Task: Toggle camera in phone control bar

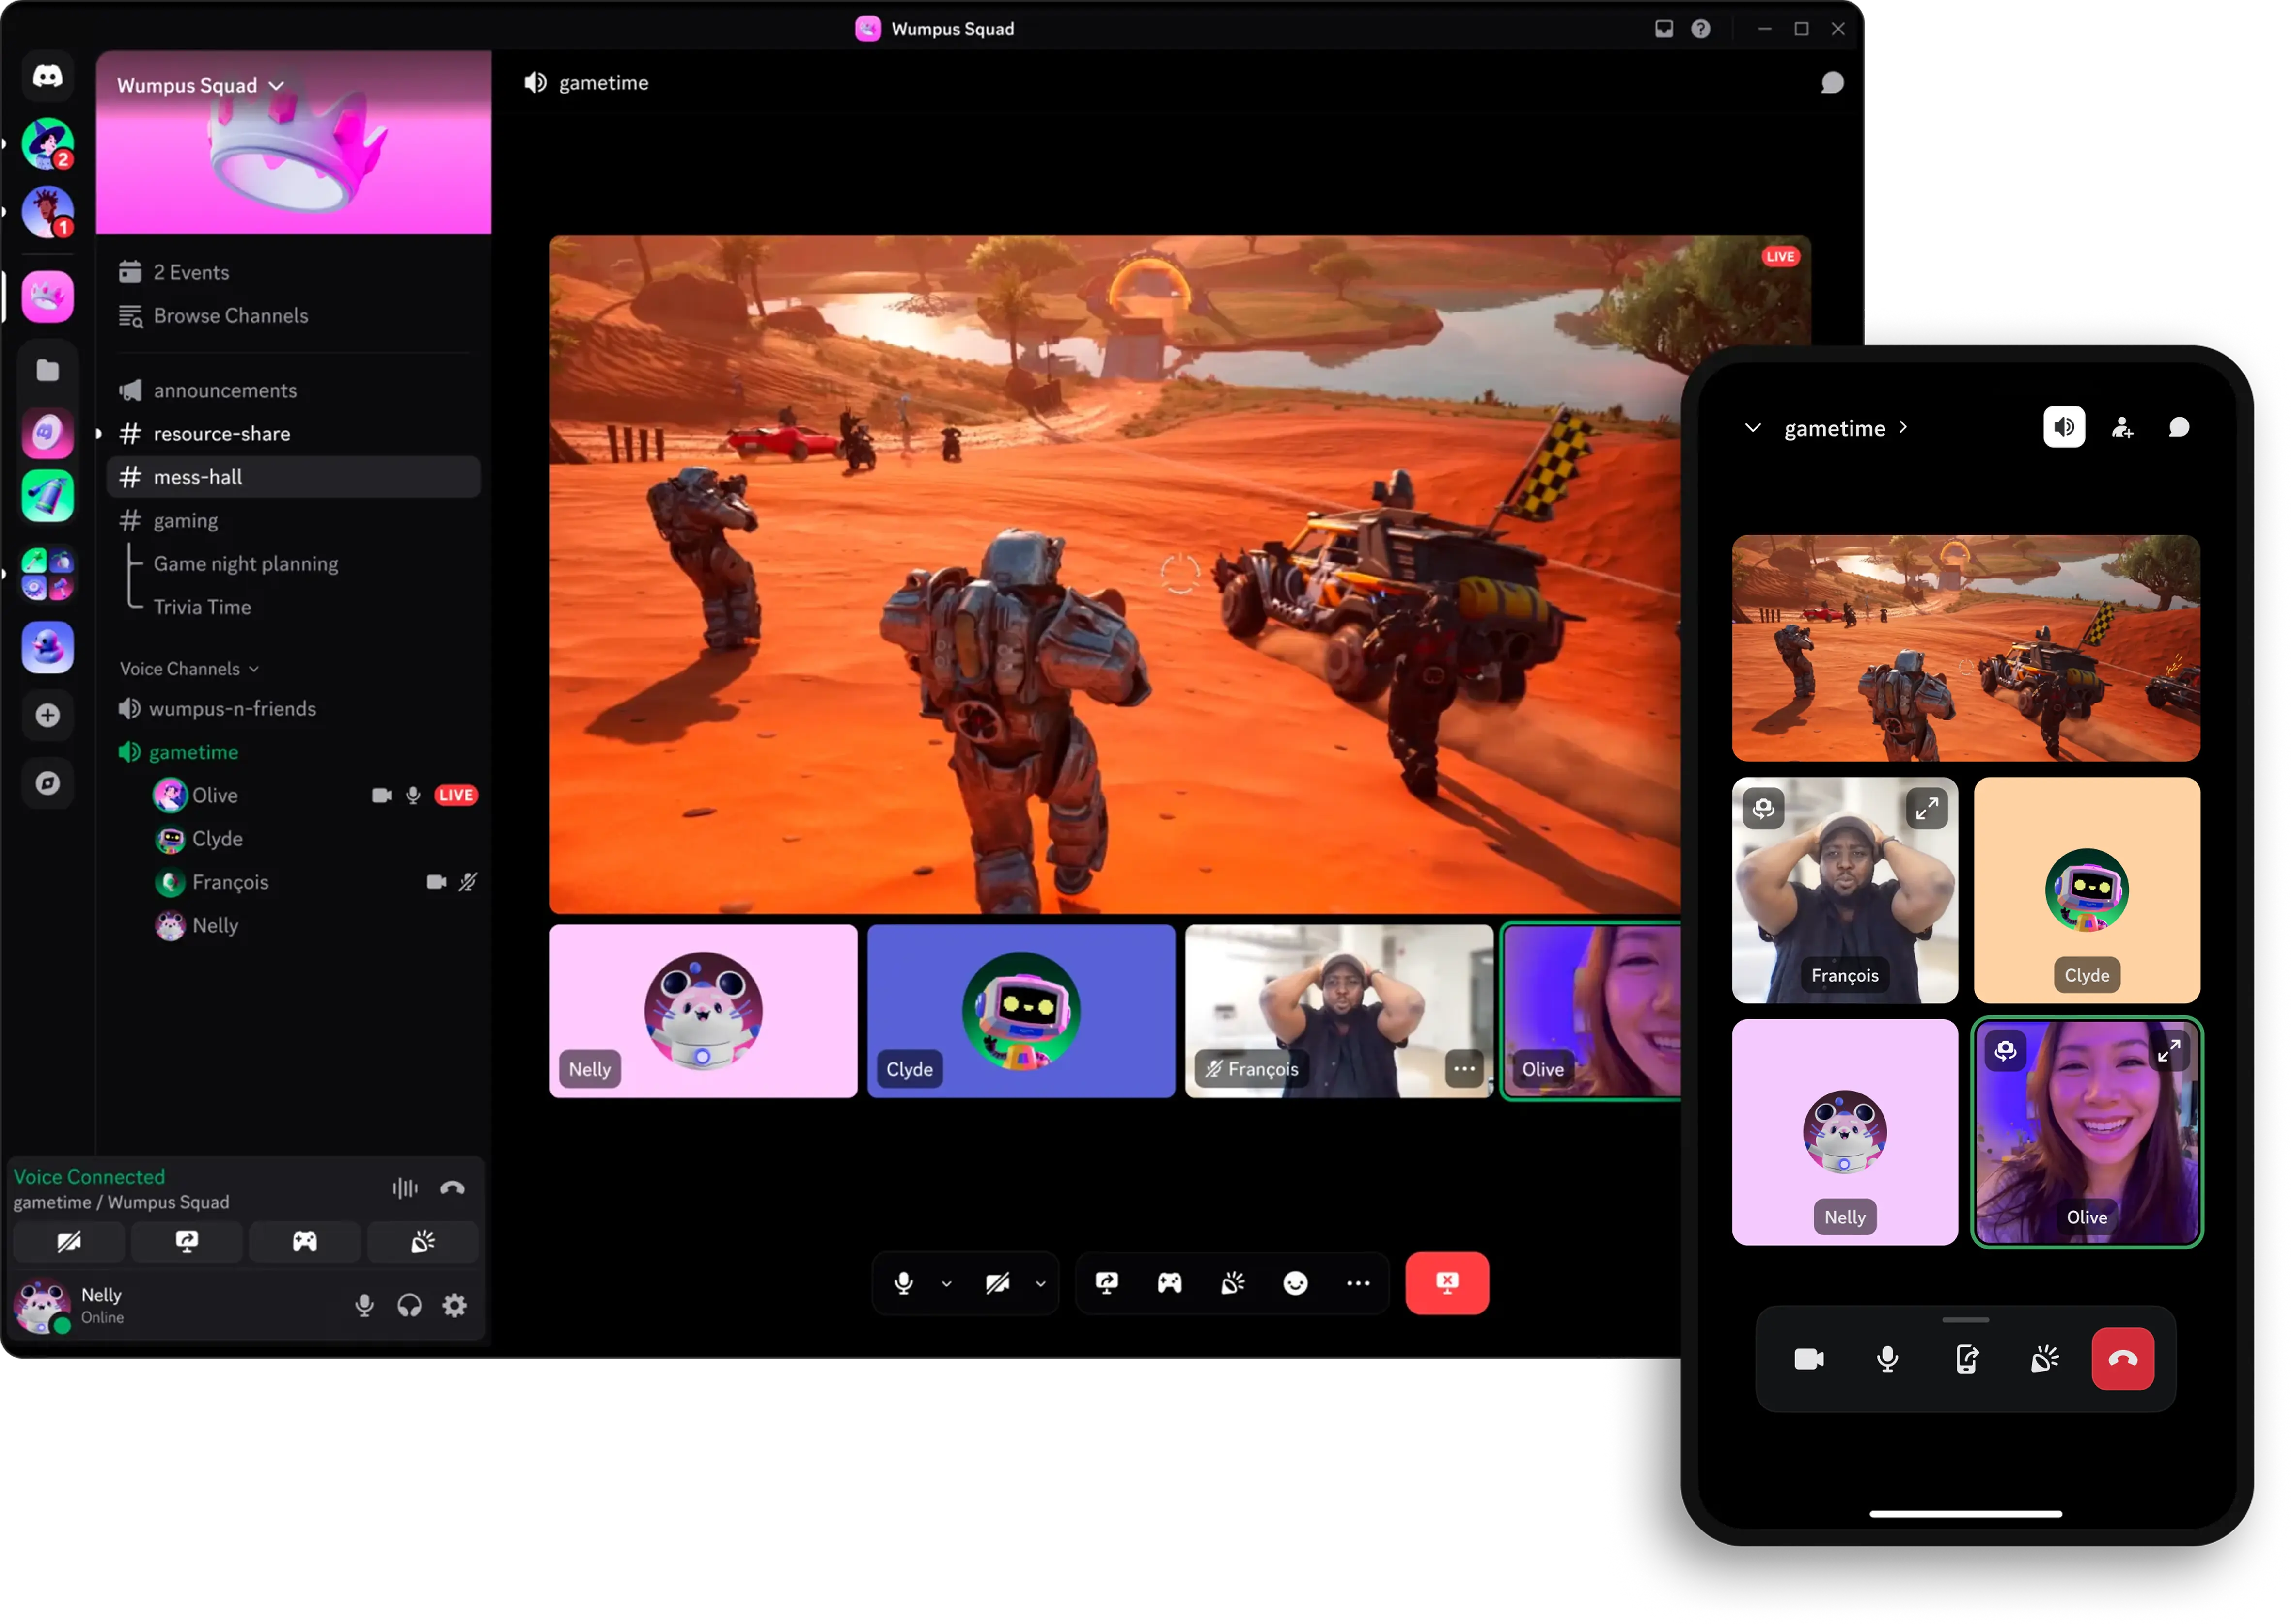Action: tap(1808, 1359)
